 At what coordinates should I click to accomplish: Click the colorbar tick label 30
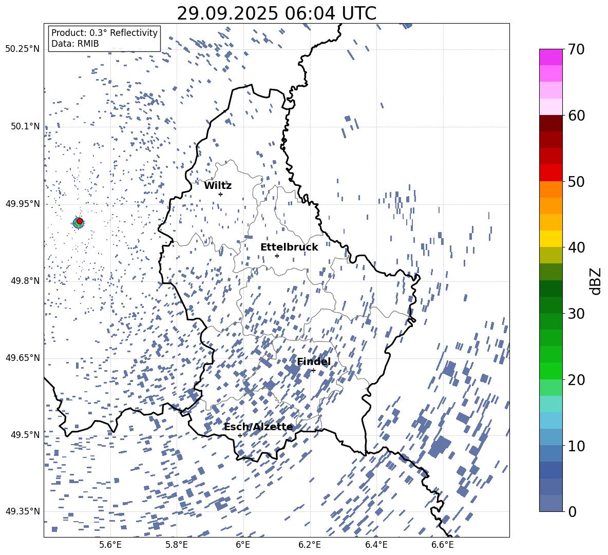(x=576, y=314)
